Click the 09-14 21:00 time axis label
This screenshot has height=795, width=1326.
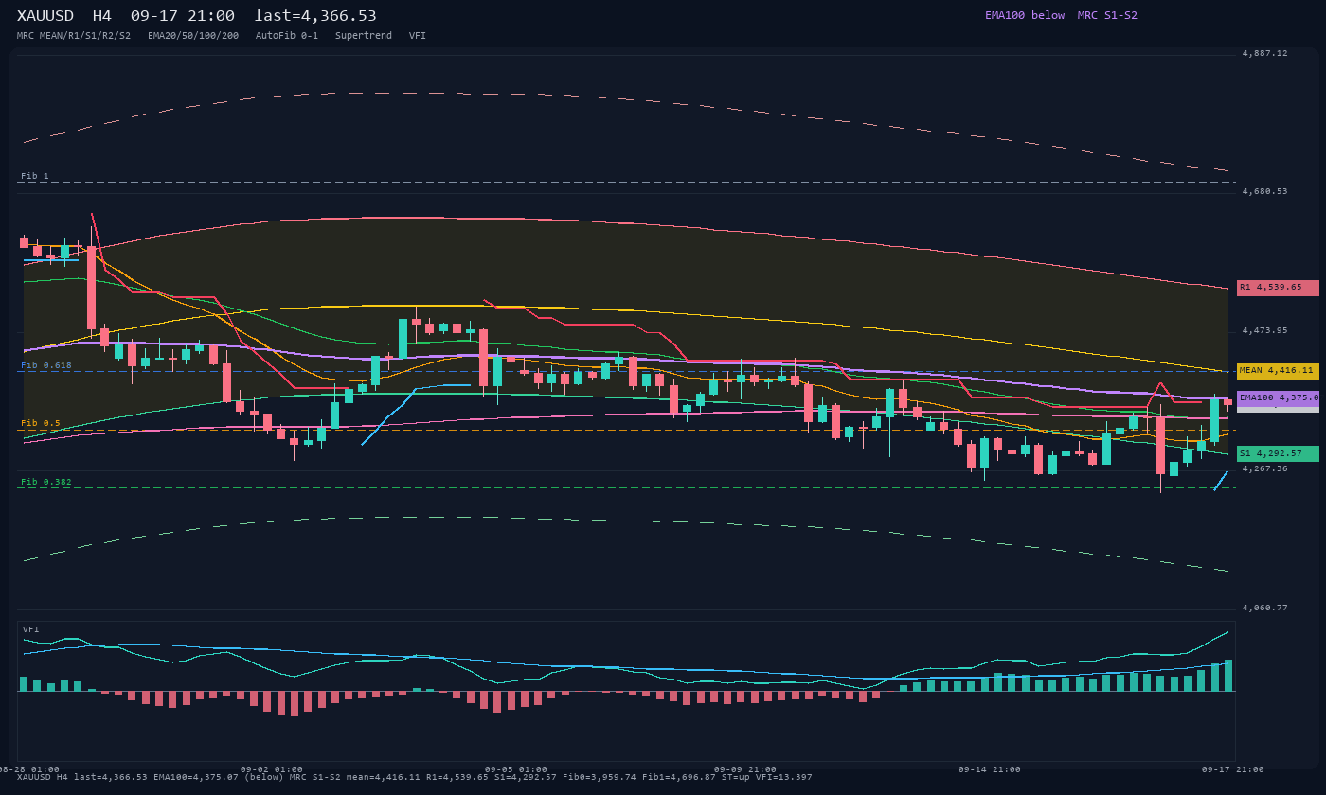[x=990, y=770]
